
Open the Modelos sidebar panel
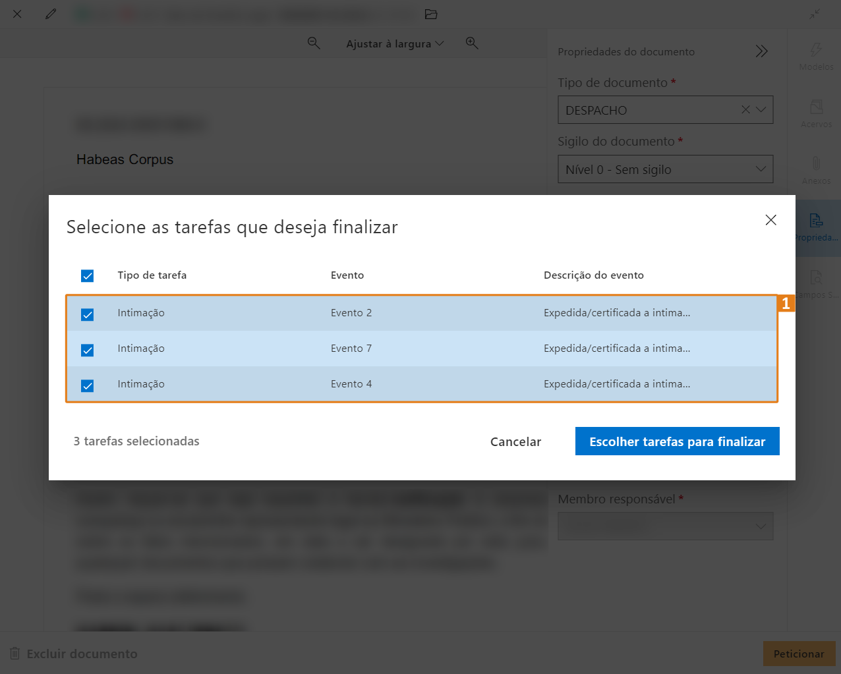tap(816, 57)
